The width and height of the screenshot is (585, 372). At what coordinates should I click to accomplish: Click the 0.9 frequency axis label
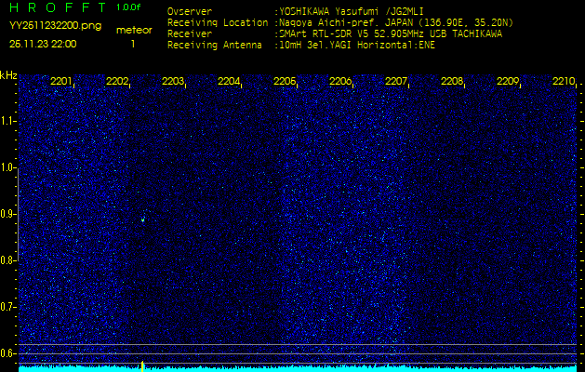pos(7,214)
